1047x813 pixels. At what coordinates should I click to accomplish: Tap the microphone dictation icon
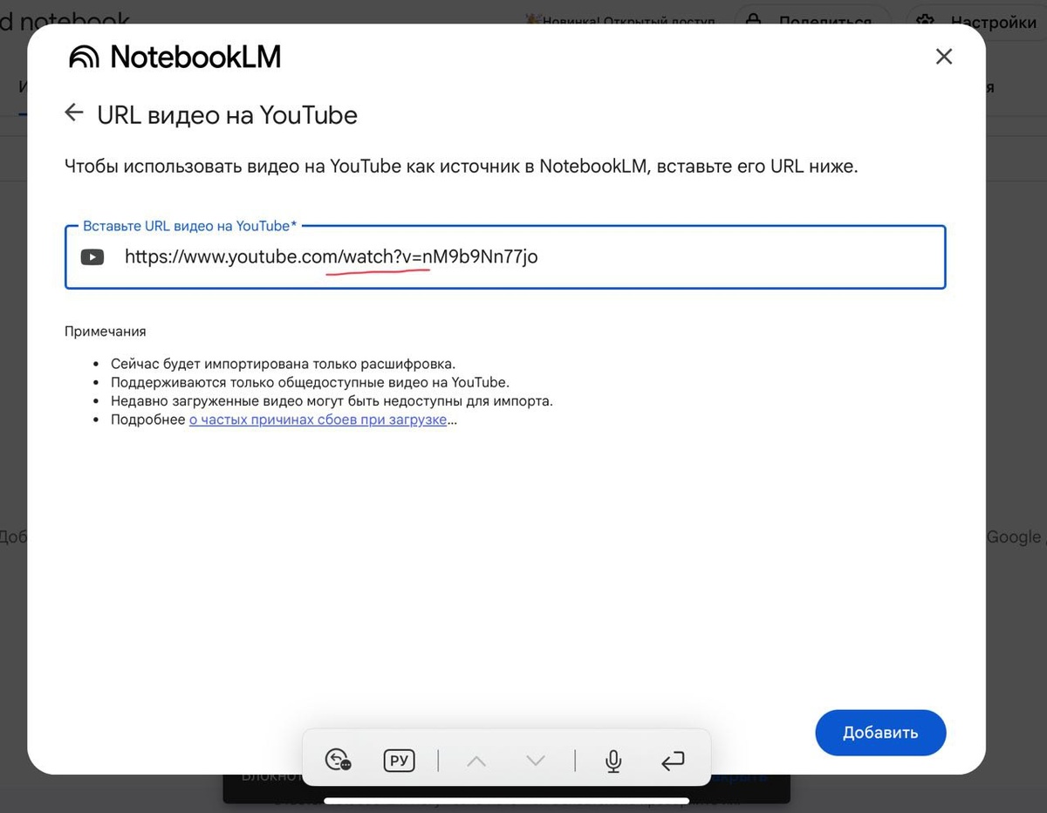click(x=613, y=761)
